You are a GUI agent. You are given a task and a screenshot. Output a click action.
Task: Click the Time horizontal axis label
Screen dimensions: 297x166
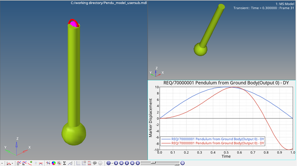click(x=226, y=156)
